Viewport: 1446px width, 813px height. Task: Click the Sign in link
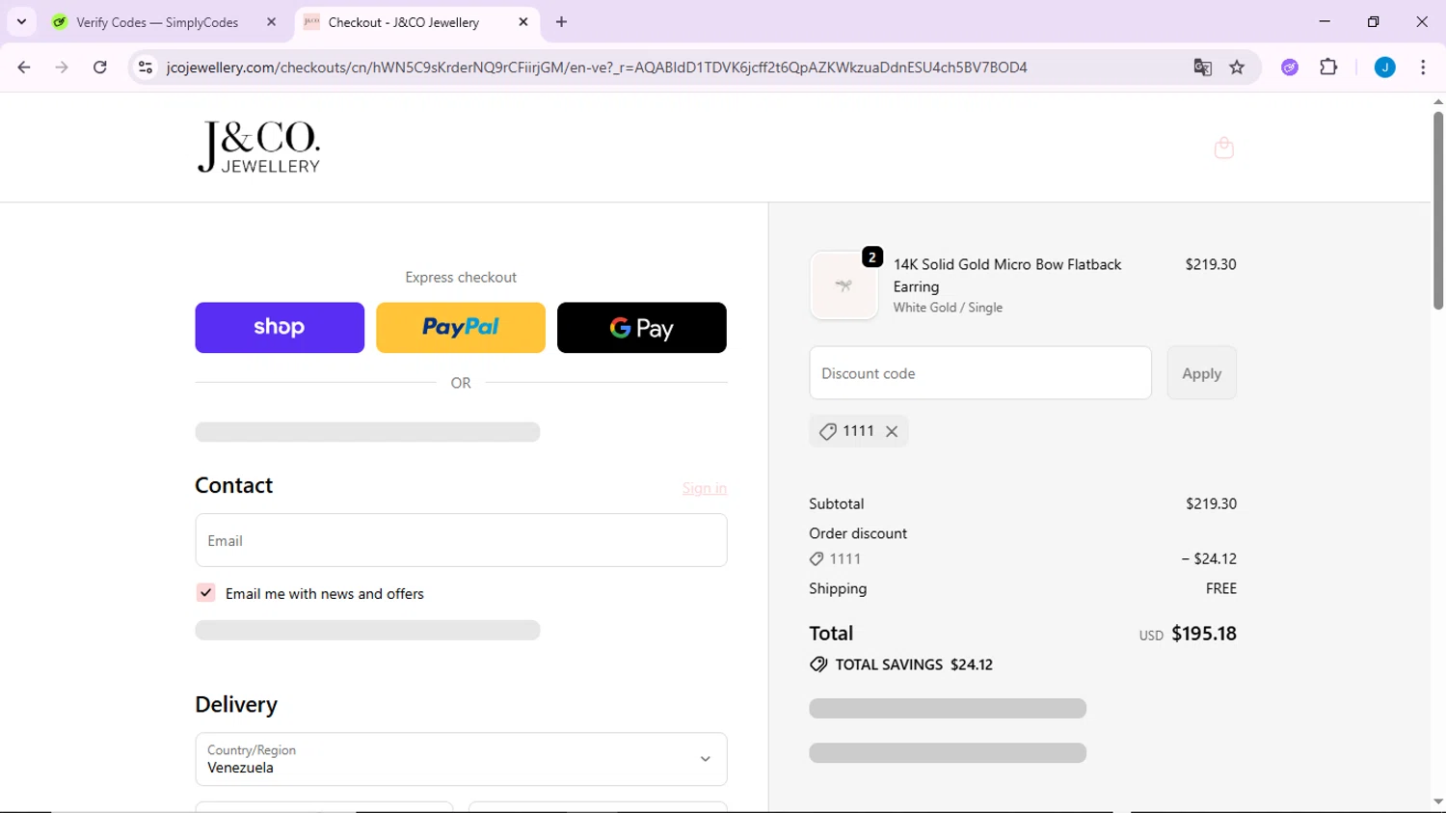705,488
